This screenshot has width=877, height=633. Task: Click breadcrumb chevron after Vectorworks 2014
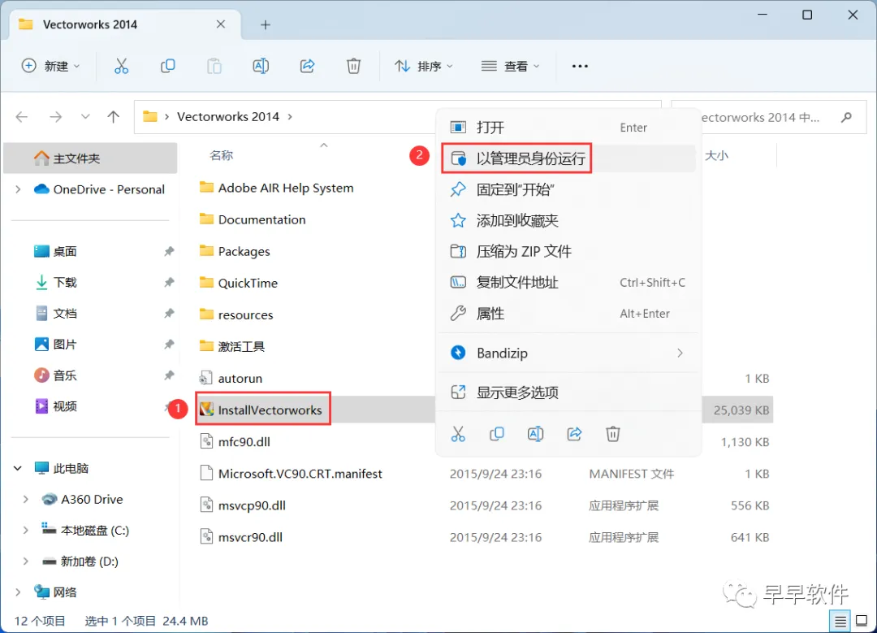tap(290, 116)
